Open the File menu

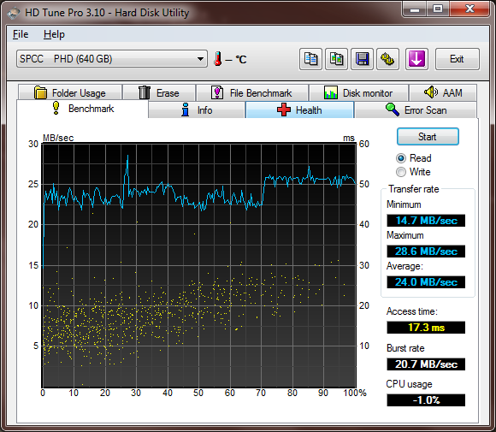(x=21, y=34)
